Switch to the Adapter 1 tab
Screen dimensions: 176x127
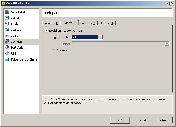(x=51, y=23)
